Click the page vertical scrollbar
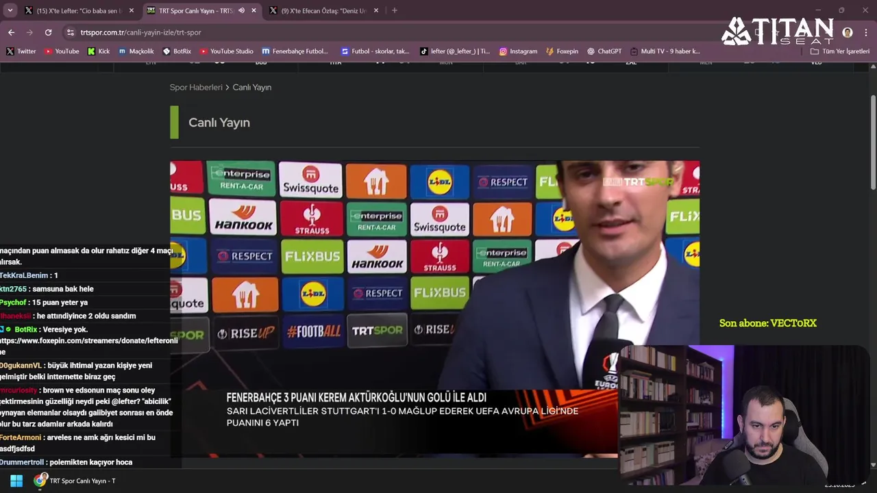The height and width of the screenshot is (493, 877). [873, 142]
